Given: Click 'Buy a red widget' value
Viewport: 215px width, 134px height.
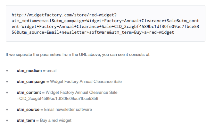Looking at the screenshot, I should 56,121.
